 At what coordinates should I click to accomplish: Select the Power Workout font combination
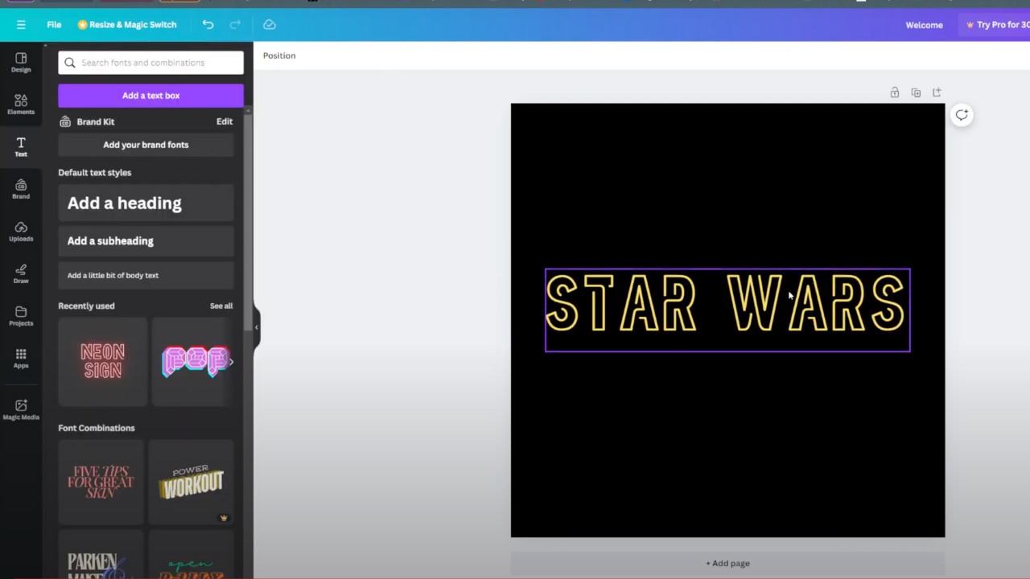pos(192,482)
